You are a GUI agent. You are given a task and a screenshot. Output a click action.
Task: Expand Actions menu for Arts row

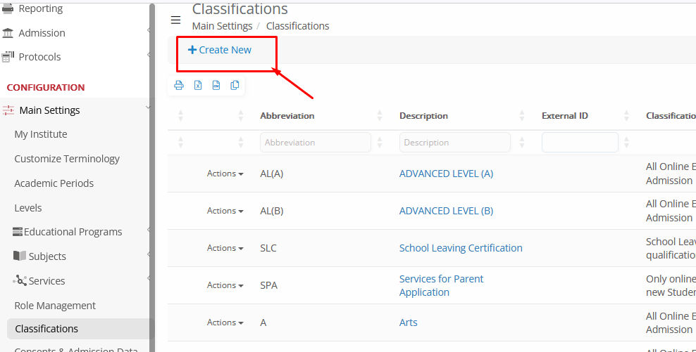(x=225, y=322)
